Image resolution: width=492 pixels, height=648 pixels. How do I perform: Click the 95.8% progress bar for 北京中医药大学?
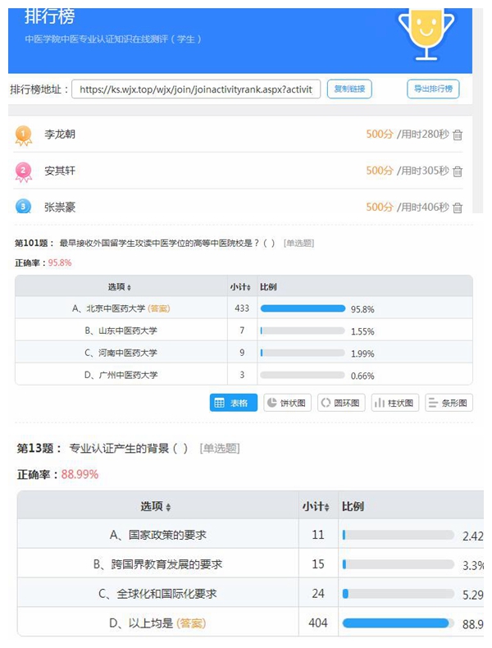[x=303, y=308]
